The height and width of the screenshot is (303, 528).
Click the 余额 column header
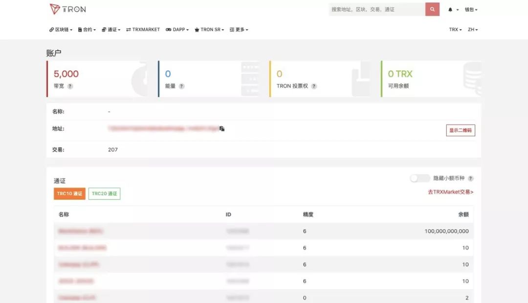click(463, 214)
